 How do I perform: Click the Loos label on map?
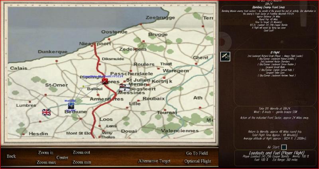pos(106,119)
